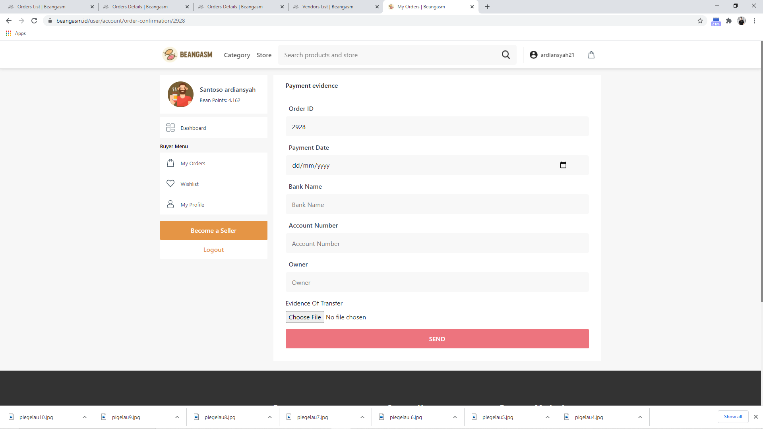Click the Become a Seller button
This screenshot has height=429, width=763.
213,230
